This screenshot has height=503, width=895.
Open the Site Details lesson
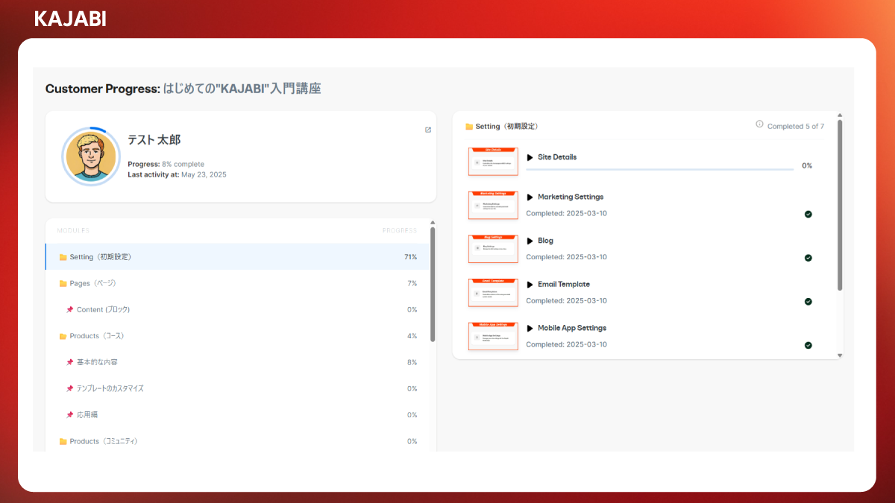[x=557, y=157]
